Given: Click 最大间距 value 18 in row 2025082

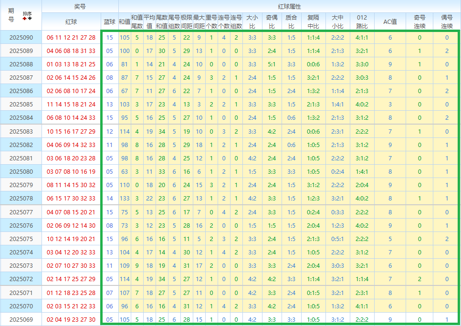Looking at the screenshot, I should pyautogui.click(x=199, y=145).
